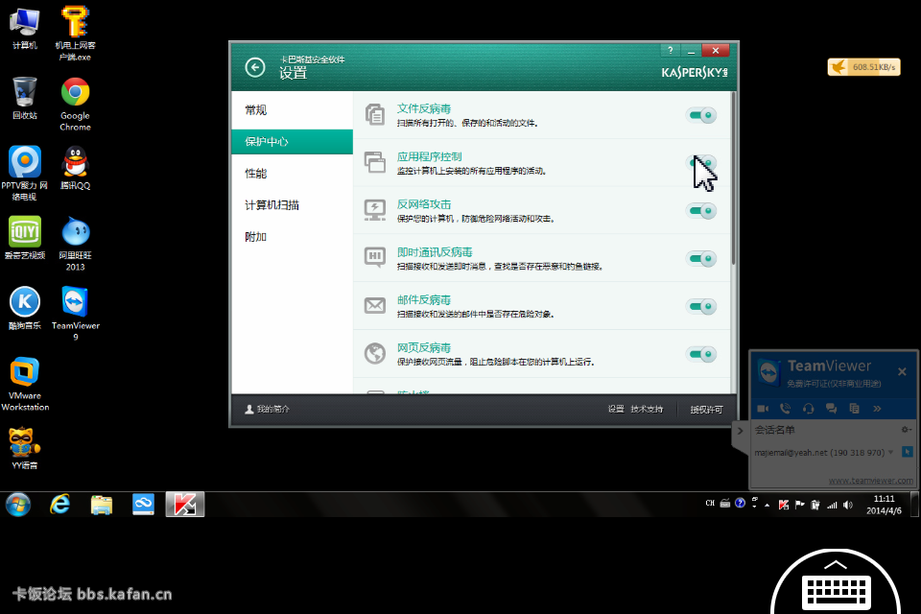Expand the majiemail@yeah.net session dropdown arrow

click(x=891, y=452)
